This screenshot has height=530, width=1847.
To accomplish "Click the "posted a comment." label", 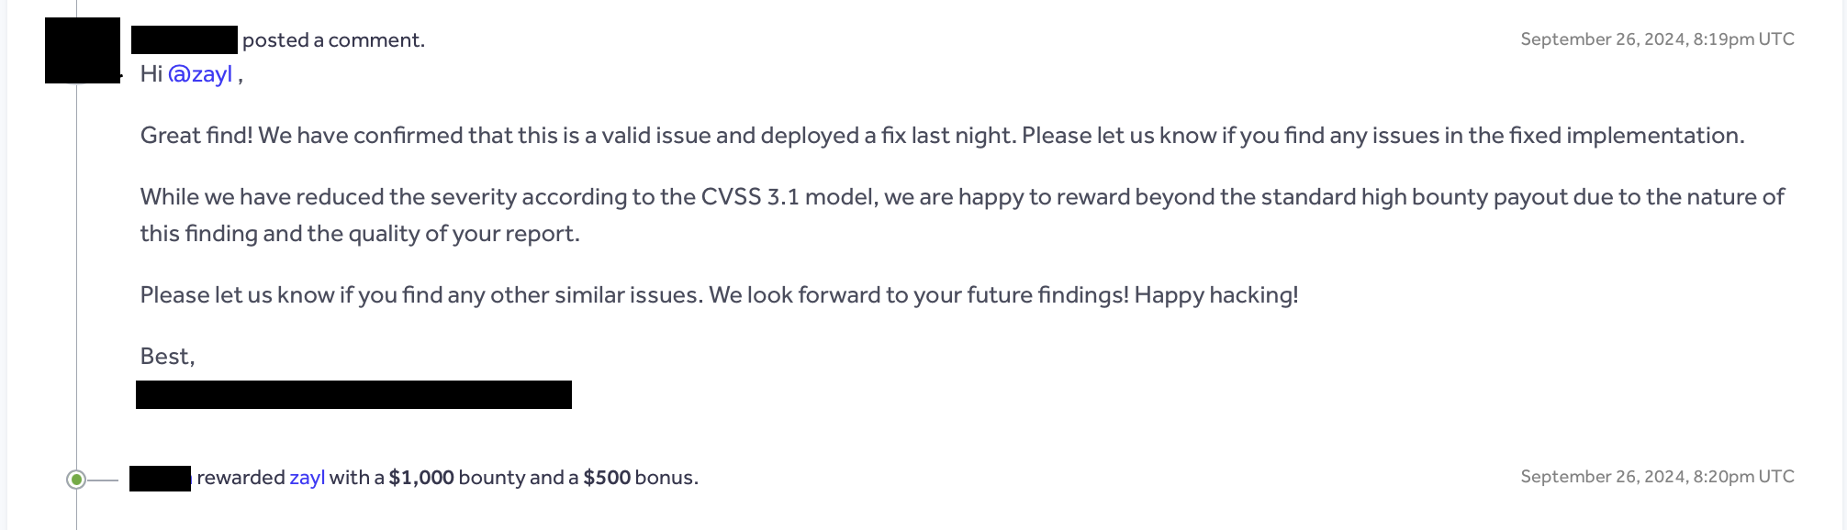I will [x=333, y=40].
